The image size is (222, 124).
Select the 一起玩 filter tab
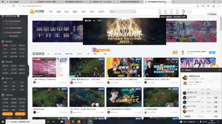(105, 54)
